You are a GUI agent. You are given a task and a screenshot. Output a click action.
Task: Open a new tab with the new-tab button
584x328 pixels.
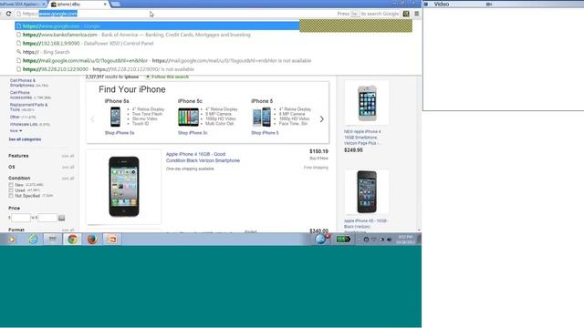(116, 4)
